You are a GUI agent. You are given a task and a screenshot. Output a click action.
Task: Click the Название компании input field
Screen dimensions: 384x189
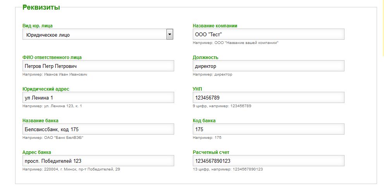pyautogui.click(x=268, y=34)
